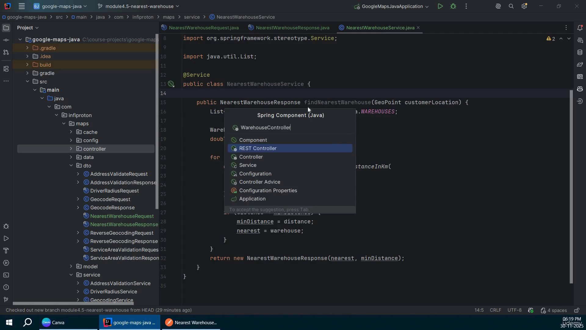Click the Spring bean gutter icon on line 13
This screenshot has height=330, width=586.
[171, 84]
